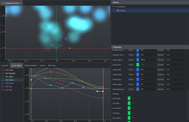Toggle the Life Rotation curve checkbox

click(3, 73)
